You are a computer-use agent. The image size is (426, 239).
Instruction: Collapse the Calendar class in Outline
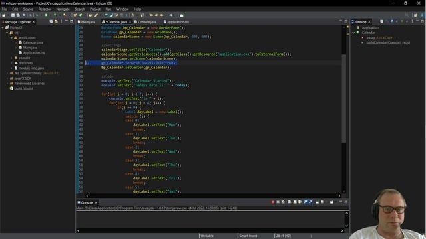[353, 33]
